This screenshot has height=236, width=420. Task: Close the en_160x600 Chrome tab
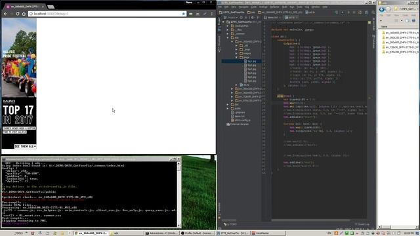tap(43, 7)
